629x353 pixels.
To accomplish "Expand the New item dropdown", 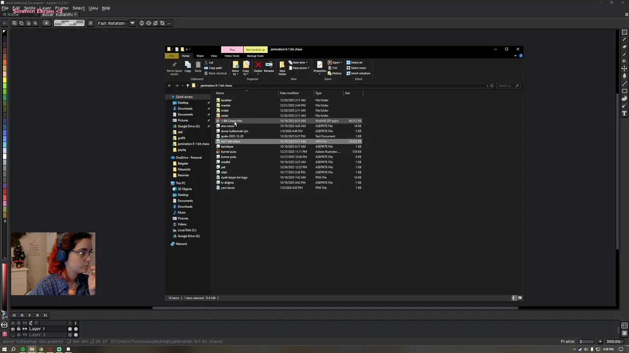I will click(x=298, y=62).
